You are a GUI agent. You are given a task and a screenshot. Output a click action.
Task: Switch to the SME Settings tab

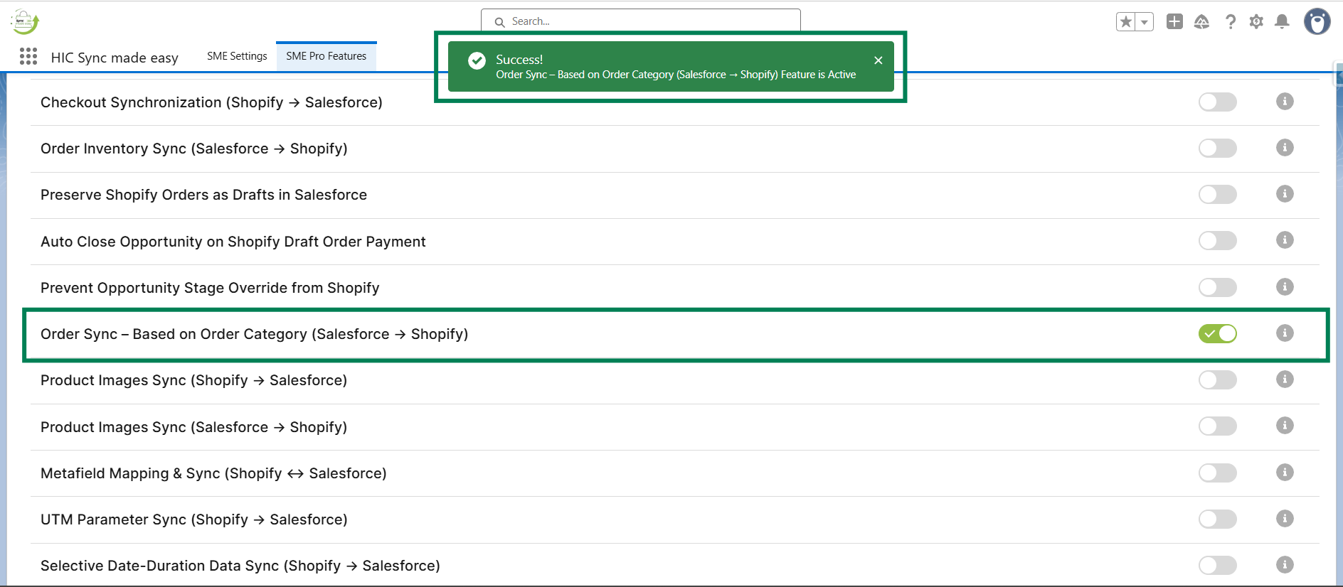pyautogui.click(x=237, y=56)
